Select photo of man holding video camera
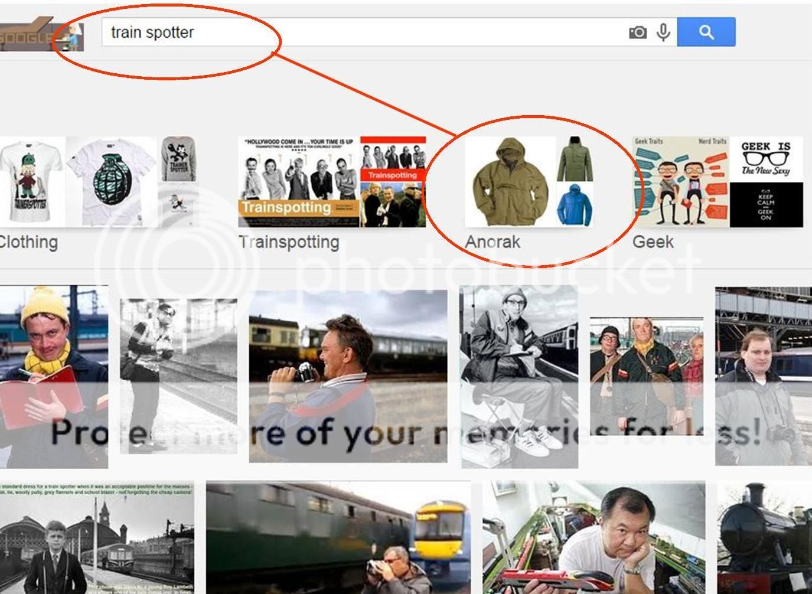 348,377
